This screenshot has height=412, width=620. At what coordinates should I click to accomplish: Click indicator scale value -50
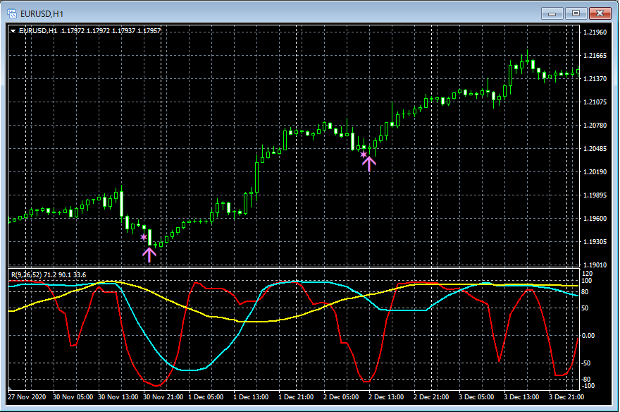click(587, 363)
